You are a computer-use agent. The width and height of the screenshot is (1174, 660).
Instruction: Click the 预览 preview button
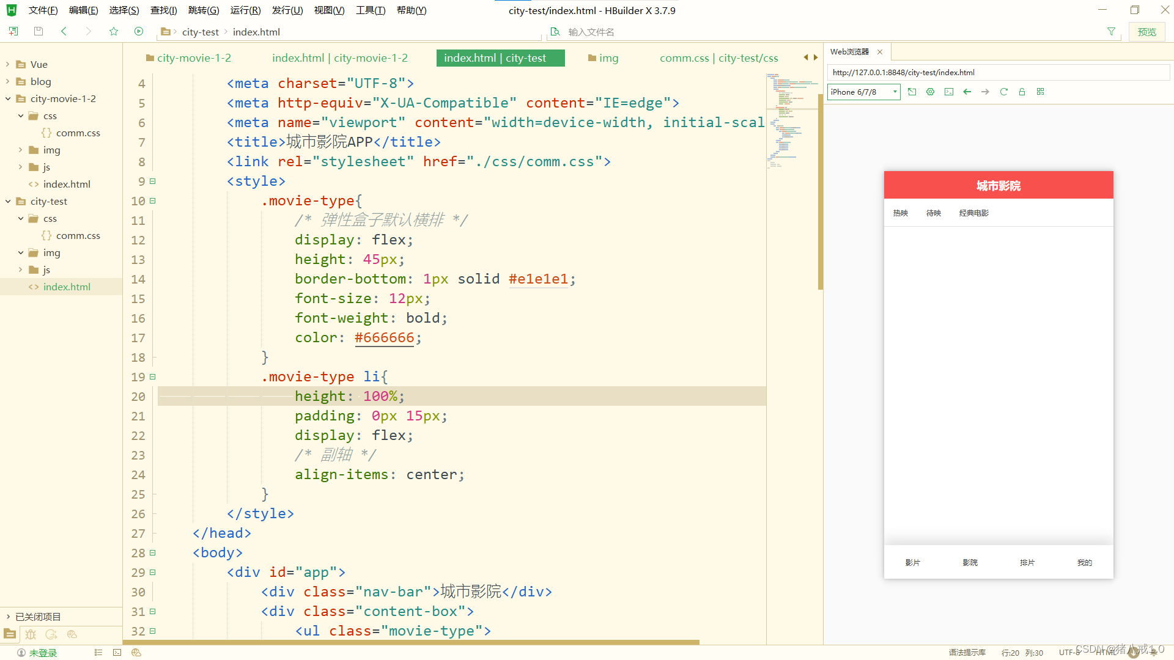[x=1146, y=32]
